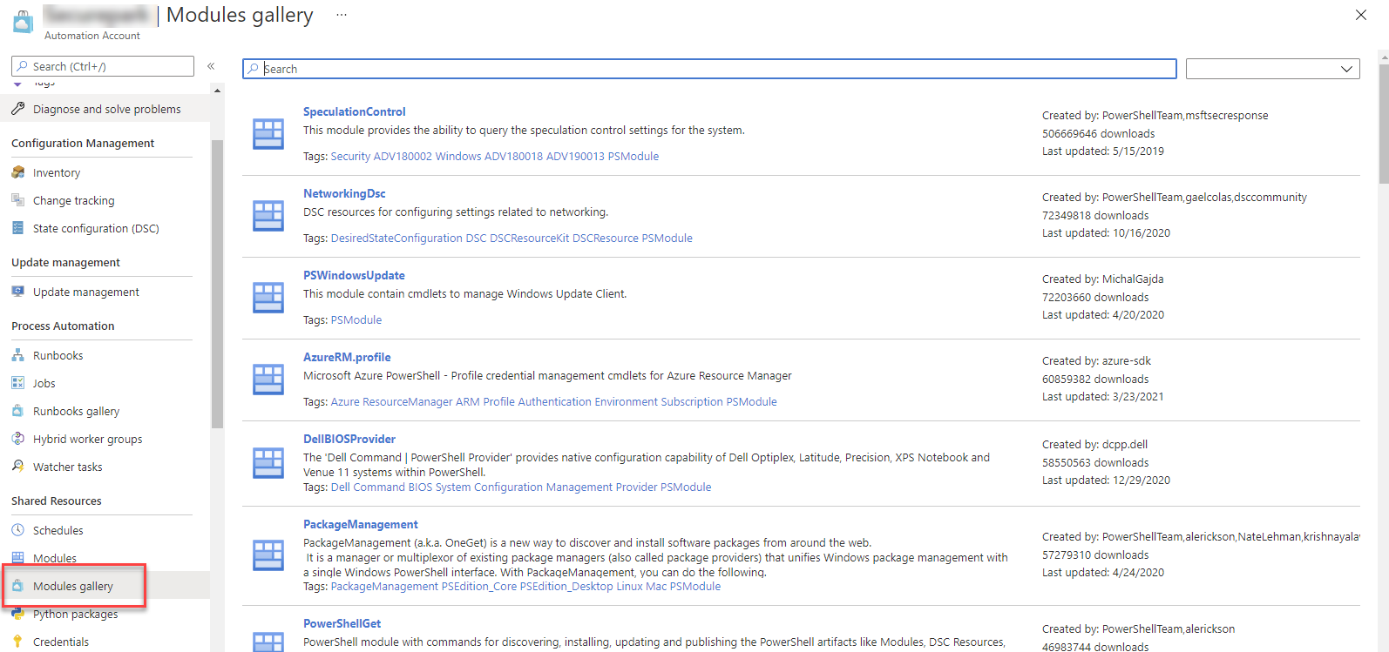Viewport: 1389px width, 652px height.
Task: Click the Runbooks gallery icon
Action: [x=18, y=411]
